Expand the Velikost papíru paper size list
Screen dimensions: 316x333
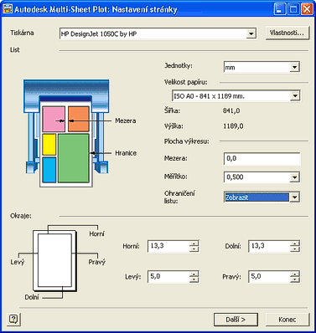(295, 96)
